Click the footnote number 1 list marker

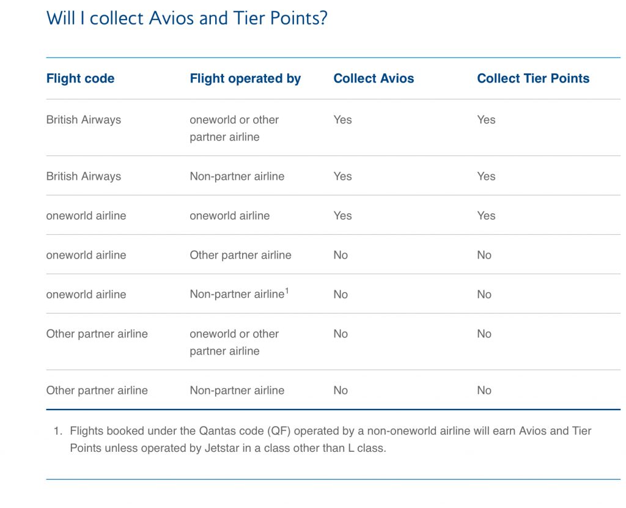pos(58,431)
